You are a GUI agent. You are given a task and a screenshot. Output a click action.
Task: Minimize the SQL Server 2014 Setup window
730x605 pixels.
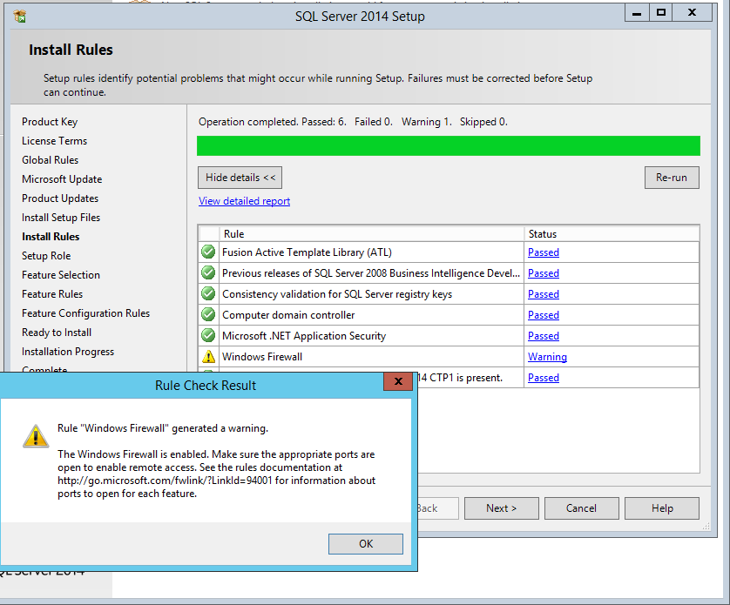(x=637, y=14)
